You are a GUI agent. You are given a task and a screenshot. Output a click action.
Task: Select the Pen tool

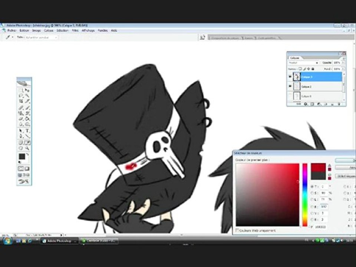pyautogui.click(x=21, y=136)
